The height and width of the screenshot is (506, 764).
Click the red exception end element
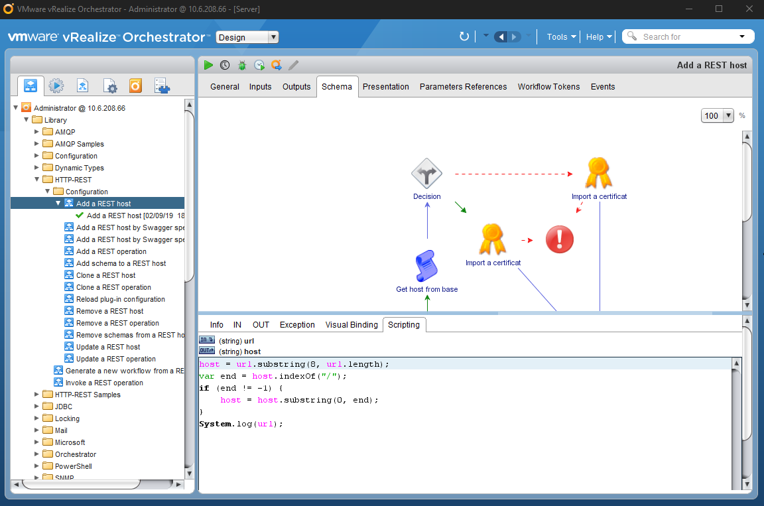[559, 239]
